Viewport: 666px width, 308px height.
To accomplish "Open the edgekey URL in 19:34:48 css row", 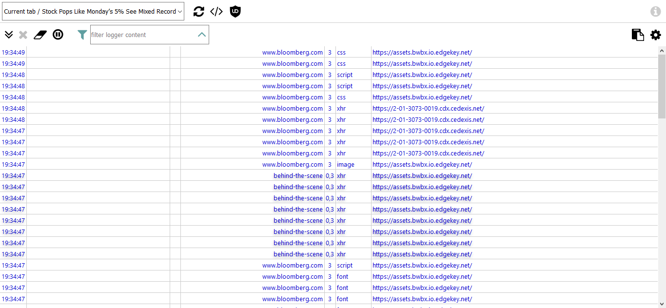I will point(422,97).
